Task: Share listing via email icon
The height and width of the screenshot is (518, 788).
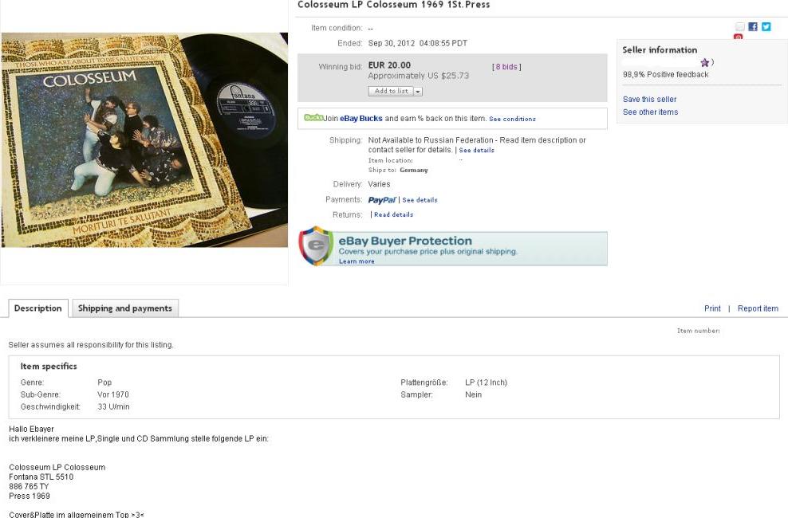Action: [740, 26]
